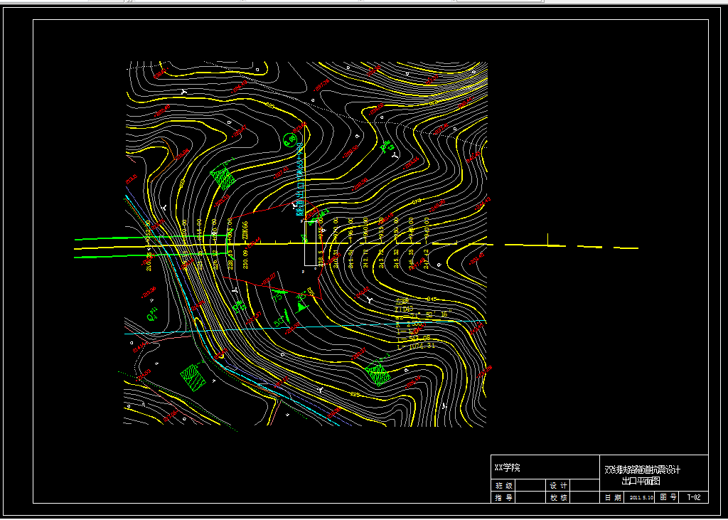The image size is (728, 520).
Task: Click the '设计' label in the title block
Action: point(559,486)
